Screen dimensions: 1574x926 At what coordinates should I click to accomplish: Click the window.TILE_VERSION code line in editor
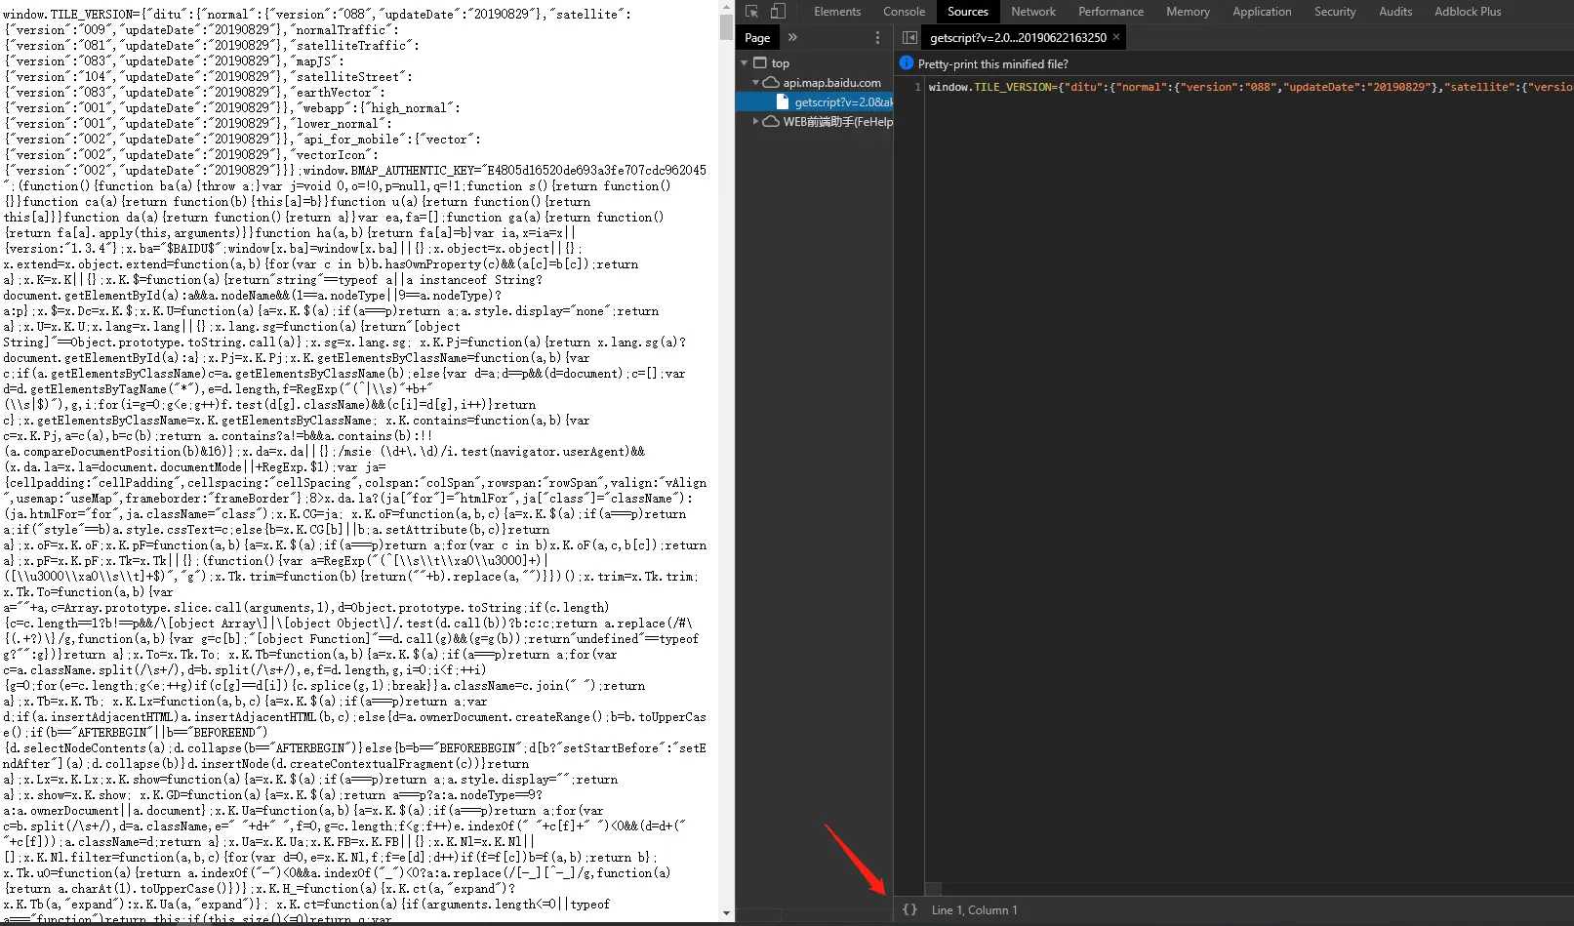click(x=1250, y=87)
